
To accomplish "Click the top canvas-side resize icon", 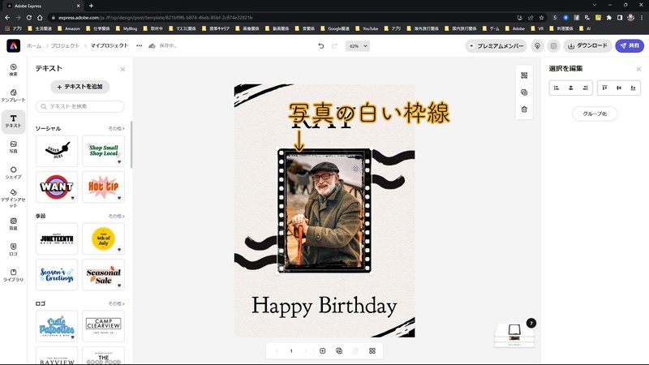I will pos(524,75).
